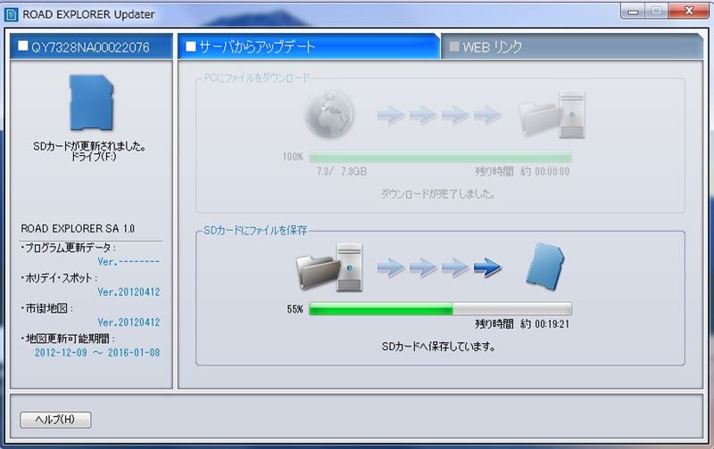The height and width of the screenshot is (449, 714).
Task: Click the ROAD EXPLORER SA 1.0 label
Action: coord(78,229)
